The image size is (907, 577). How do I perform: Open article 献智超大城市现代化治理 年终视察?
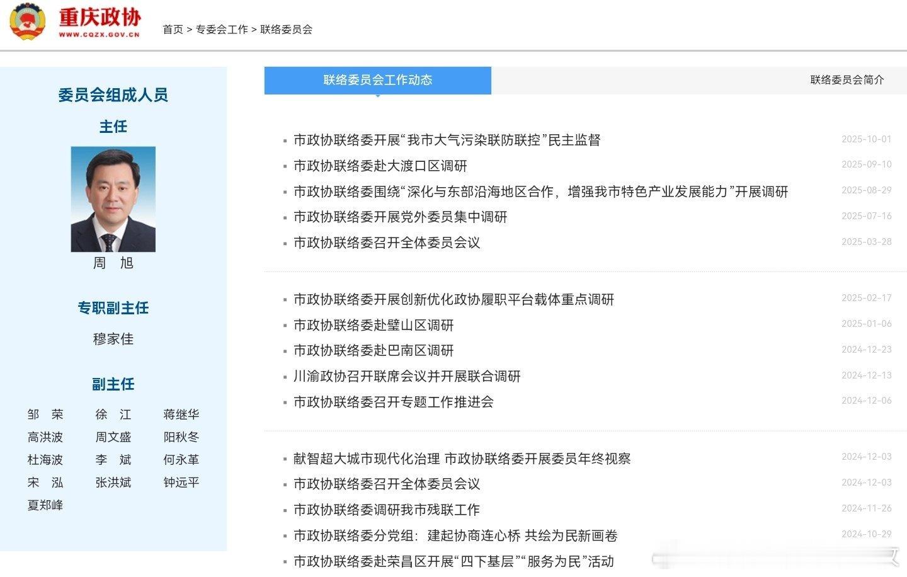(x=462, y=459)
